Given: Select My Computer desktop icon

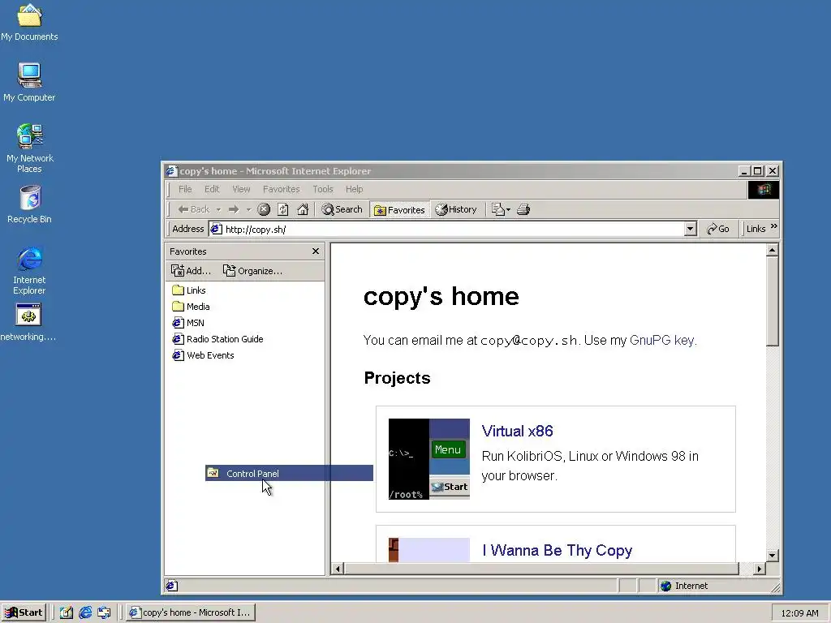Looking at the screenshot, I should 29,83.
